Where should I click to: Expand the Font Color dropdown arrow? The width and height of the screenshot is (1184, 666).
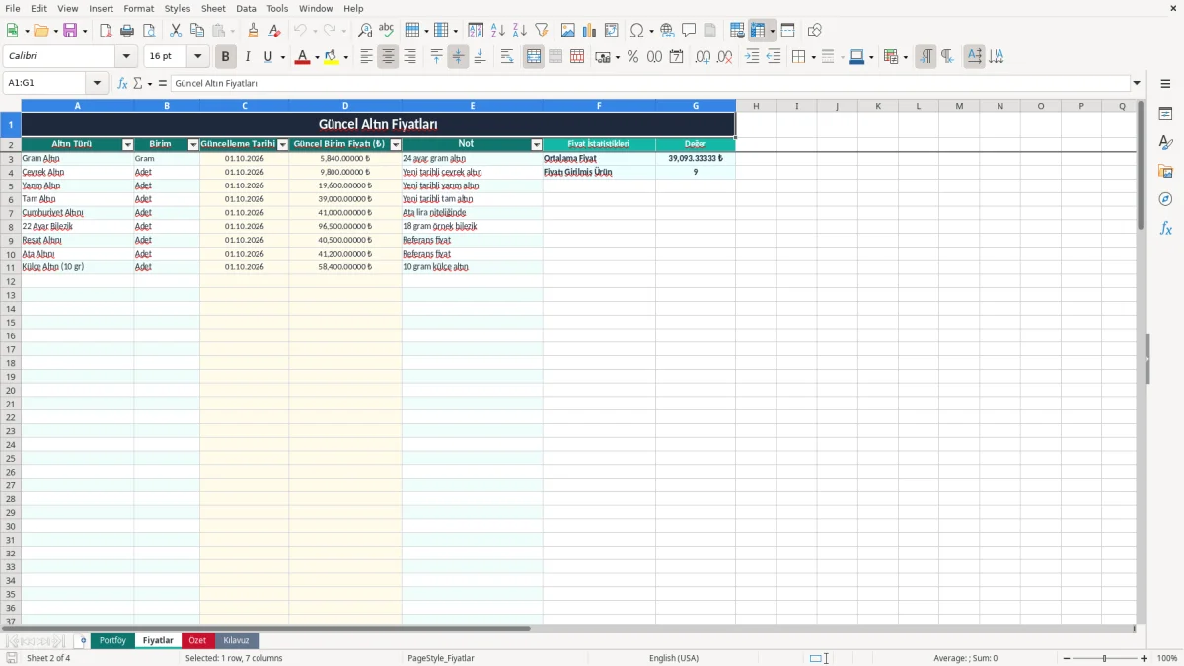click(317, 57)
